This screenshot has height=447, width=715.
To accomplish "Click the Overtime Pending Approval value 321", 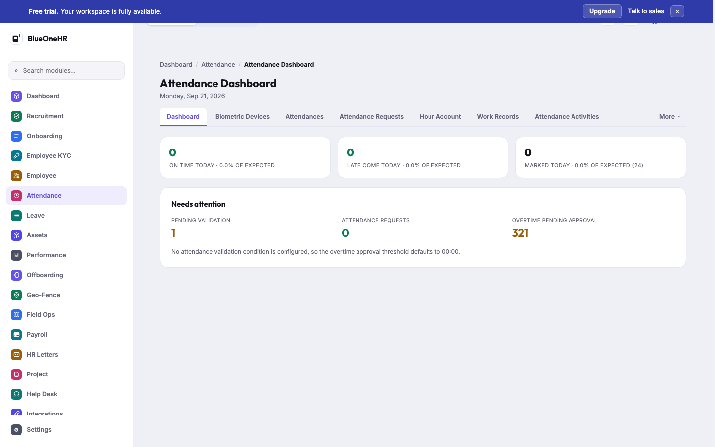I will (520, 233).
